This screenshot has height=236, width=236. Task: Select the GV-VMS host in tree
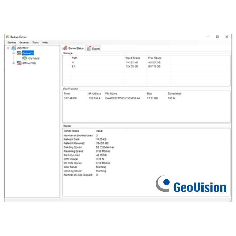point(33,58)
